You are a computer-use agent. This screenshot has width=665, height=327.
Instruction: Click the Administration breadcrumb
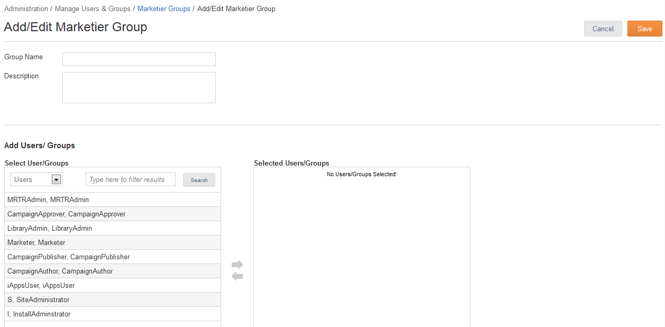[26, 9]
